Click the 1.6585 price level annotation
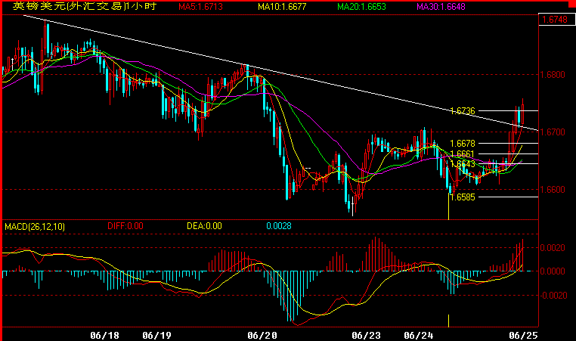The height and width of the screenshot is (341, 576). (463, 197)
